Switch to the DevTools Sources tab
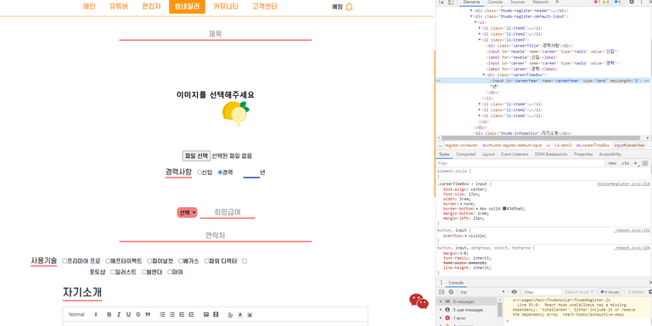Image resolution: width=652 pixels, height=326 pixels. coord(517,2)
